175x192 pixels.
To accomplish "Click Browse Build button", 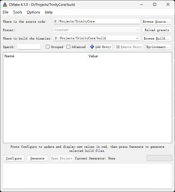I will point(157,38).
